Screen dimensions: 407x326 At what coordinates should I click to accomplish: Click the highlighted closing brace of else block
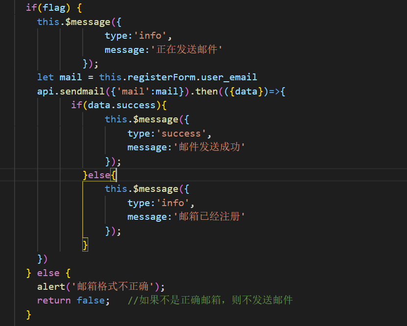point(85,245)
